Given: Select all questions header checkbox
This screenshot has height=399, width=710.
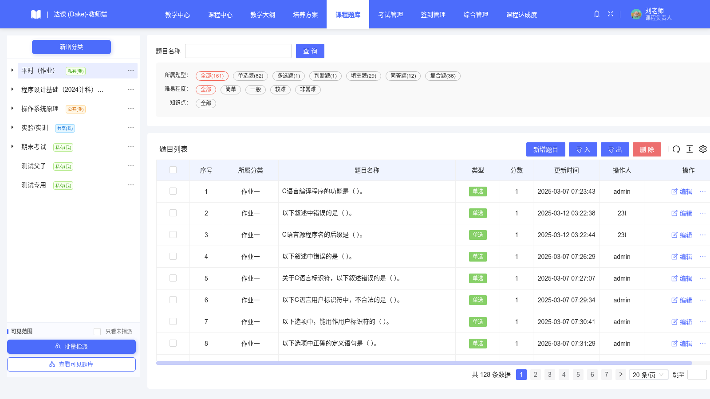Looking at the screenshot, I should click(173, 170).
